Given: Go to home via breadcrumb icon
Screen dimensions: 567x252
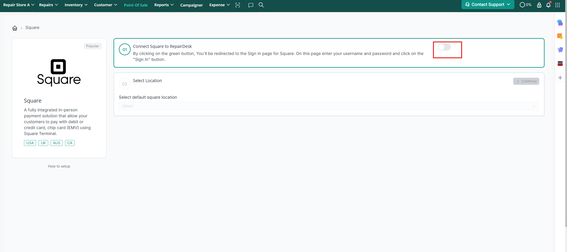Looking at the screenshot, I should click(15, 28).
